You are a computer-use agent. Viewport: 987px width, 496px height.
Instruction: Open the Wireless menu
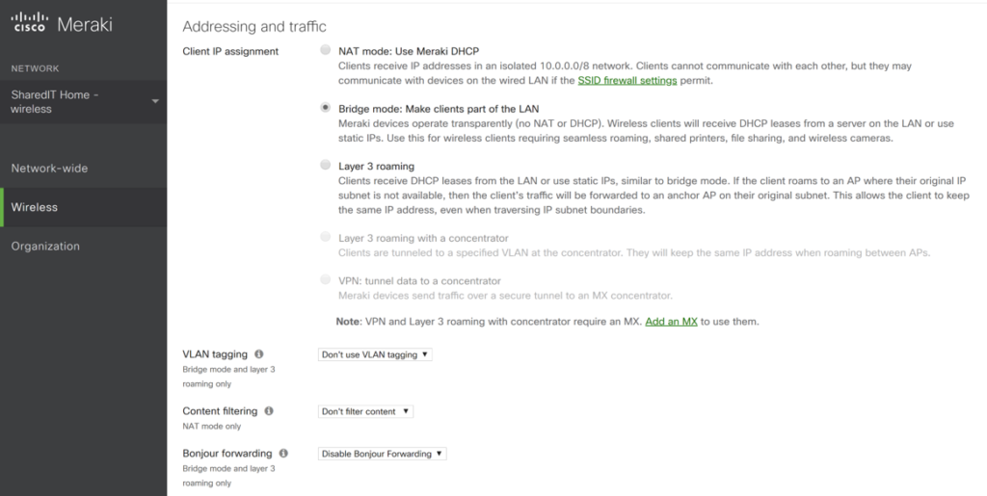(x=35, y=207)
